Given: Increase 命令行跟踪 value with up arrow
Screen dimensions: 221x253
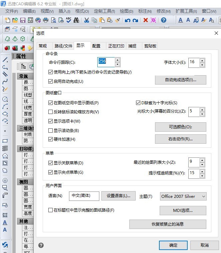Looking at the screenshot, I should coord(118,60).
